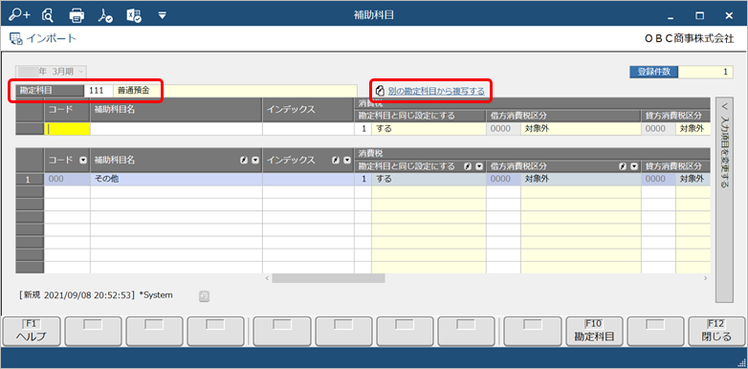Click the horizontal scrollbar left arrow

[x=267, y=278]
